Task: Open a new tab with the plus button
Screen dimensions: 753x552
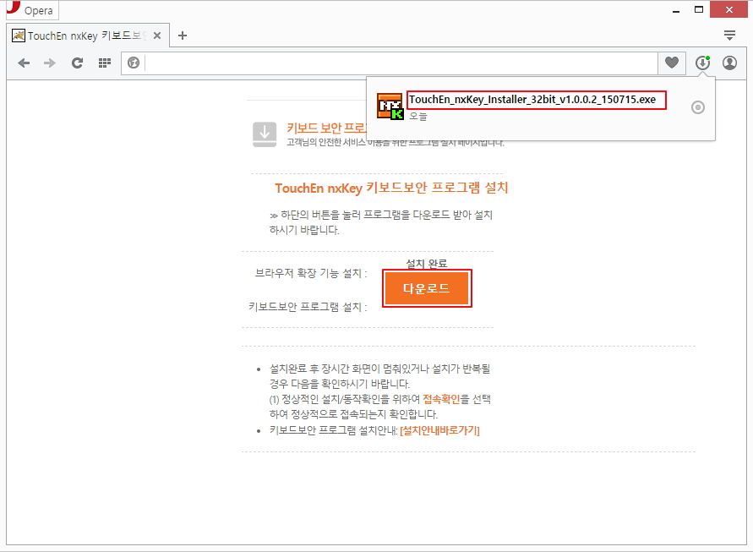Action: click(183, 36)
